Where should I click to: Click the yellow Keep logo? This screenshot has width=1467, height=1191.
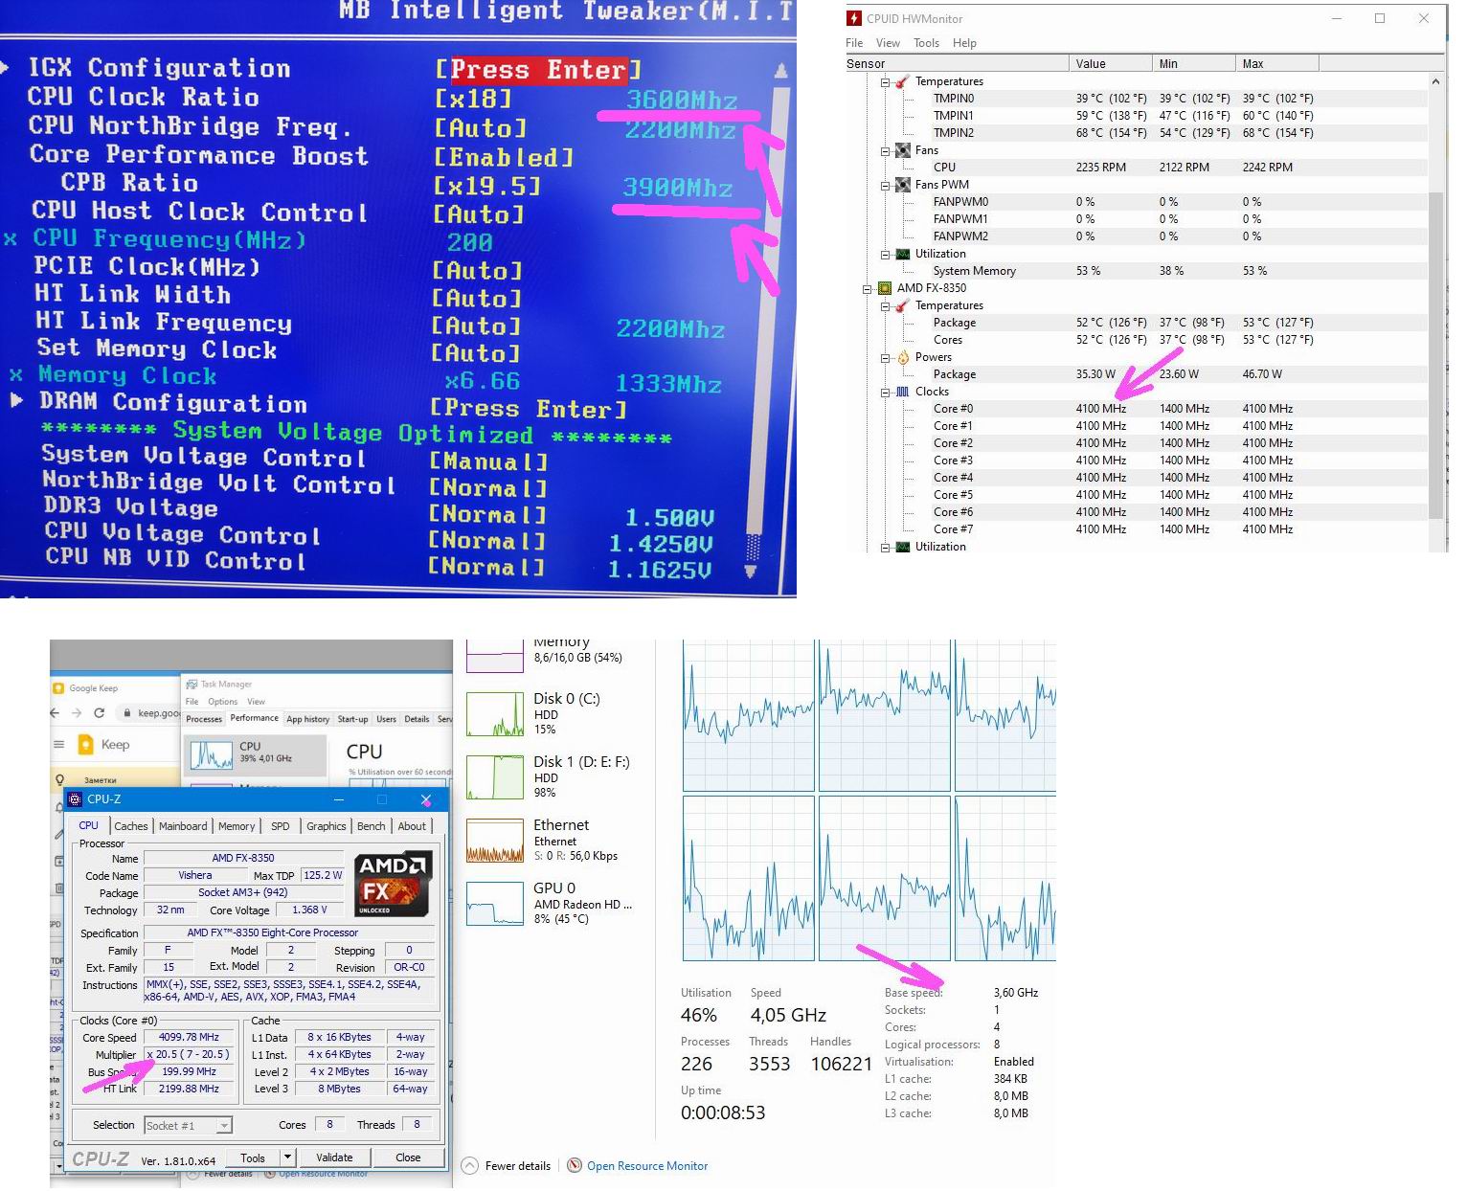[86, 744]
